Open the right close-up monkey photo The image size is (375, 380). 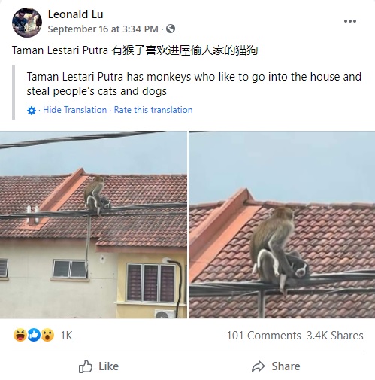(282, 225)
